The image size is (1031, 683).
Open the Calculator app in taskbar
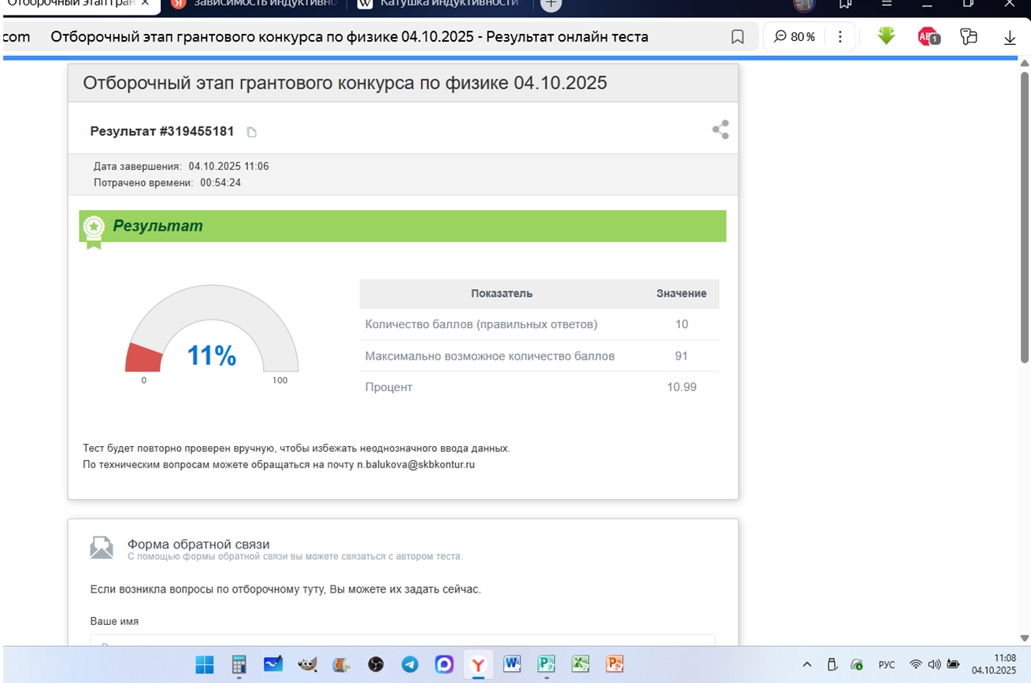(x=239, y=664)
